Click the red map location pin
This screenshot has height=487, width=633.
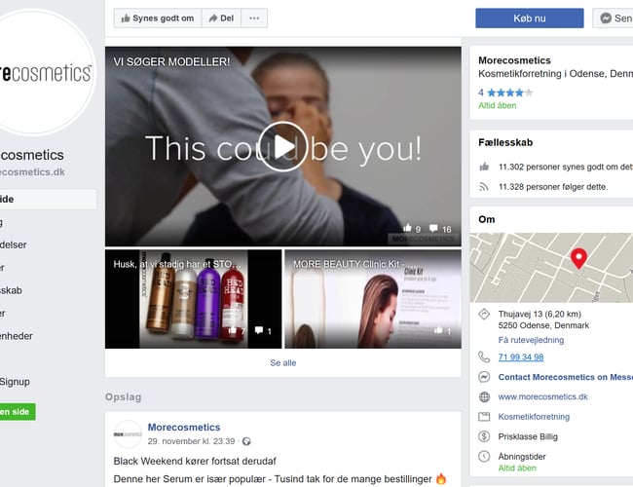point(578,258)
